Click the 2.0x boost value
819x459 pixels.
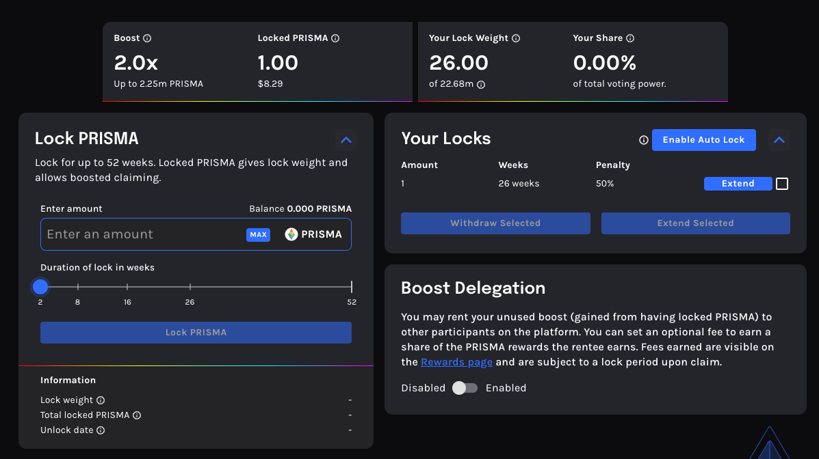click(135, 63)
